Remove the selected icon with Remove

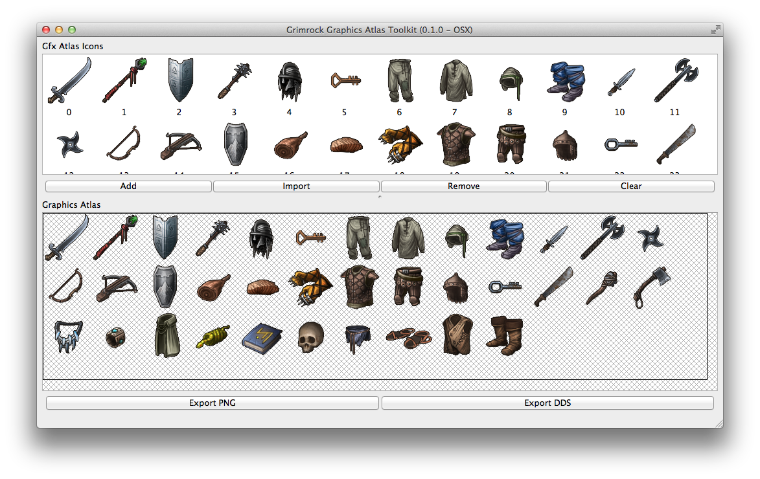click(x=463, y=186)
